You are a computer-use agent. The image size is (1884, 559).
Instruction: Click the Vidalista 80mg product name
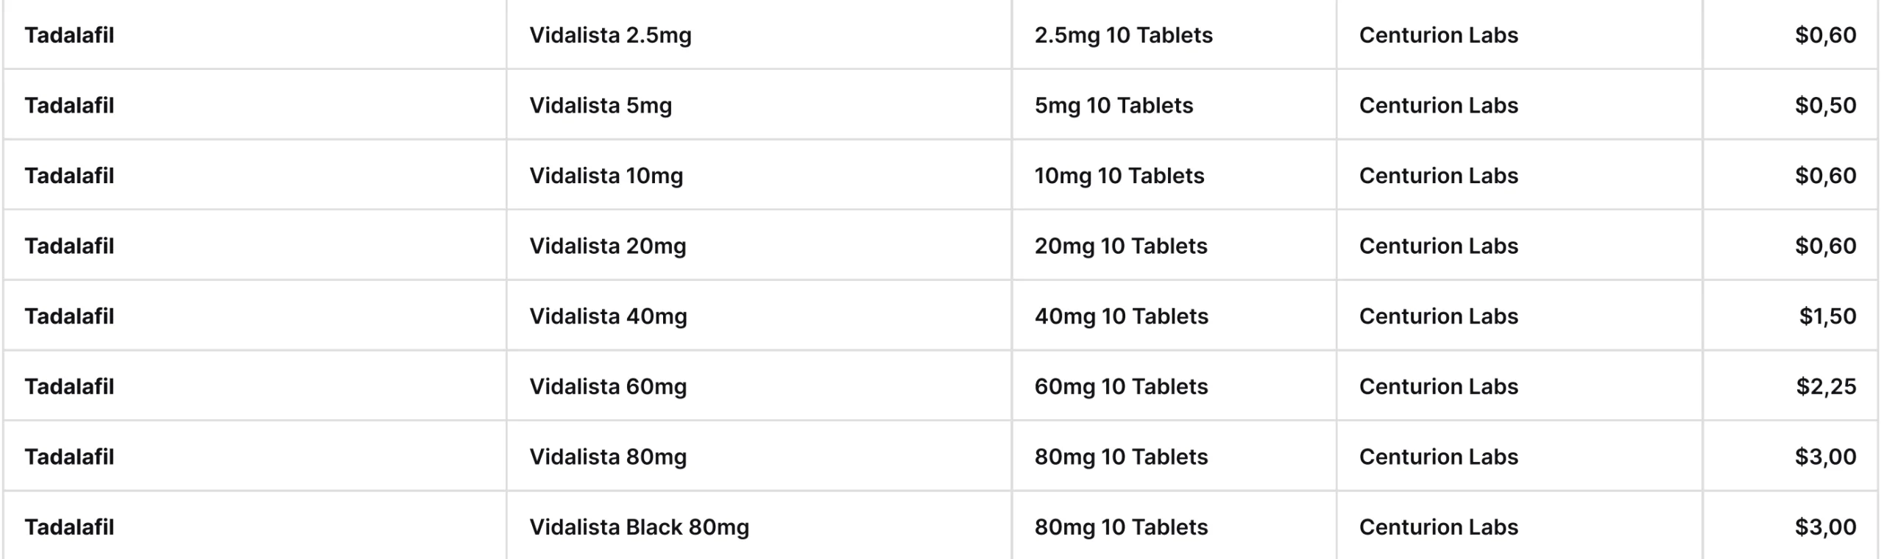(608, 457)
